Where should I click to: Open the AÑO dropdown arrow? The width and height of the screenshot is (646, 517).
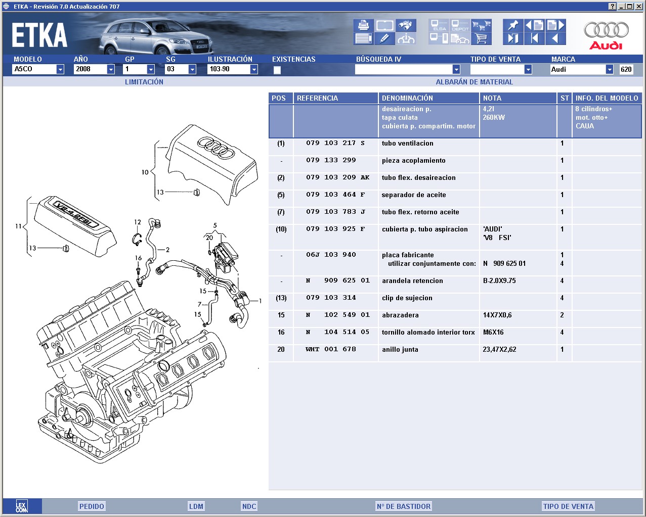[x=111, y=70]
